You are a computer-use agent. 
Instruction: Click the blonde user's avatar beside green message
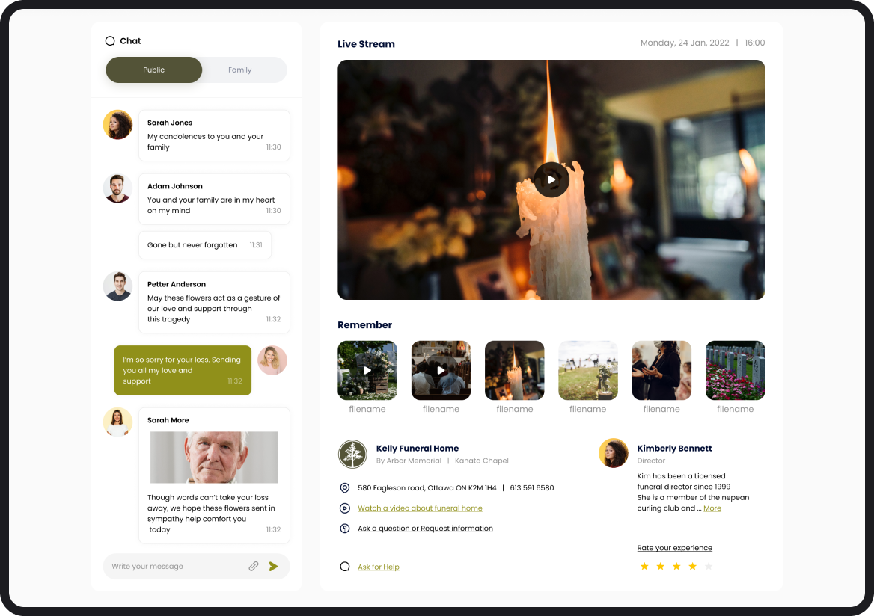point(272,360)
